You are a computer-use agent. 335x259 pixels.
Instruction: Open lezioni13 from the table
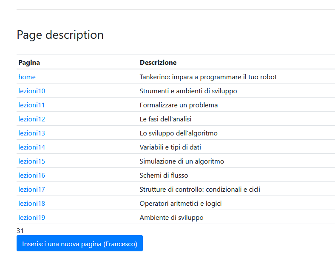pos(31,133)
